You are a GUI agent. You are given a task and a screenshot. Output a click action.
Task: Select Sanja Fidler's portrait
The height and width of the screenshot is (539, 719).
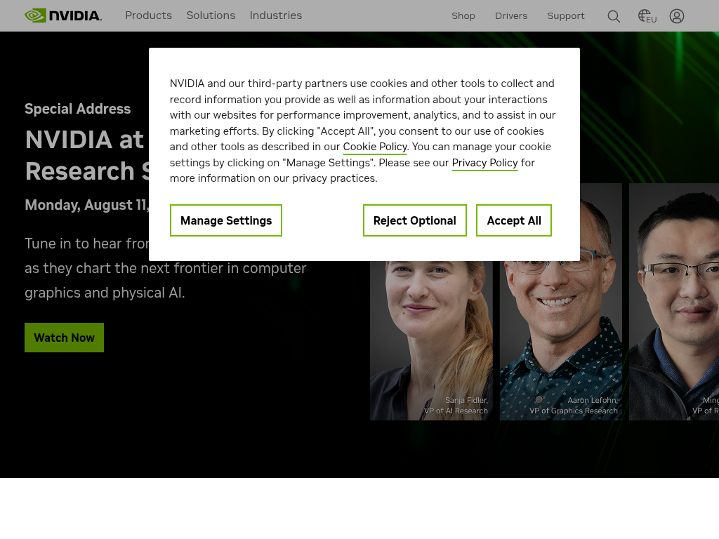(x=431, y=340)
